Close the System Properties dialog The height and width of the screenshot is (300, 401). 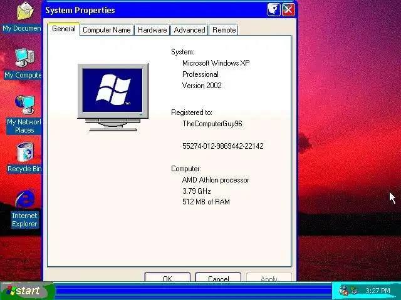tap(288, 10)
